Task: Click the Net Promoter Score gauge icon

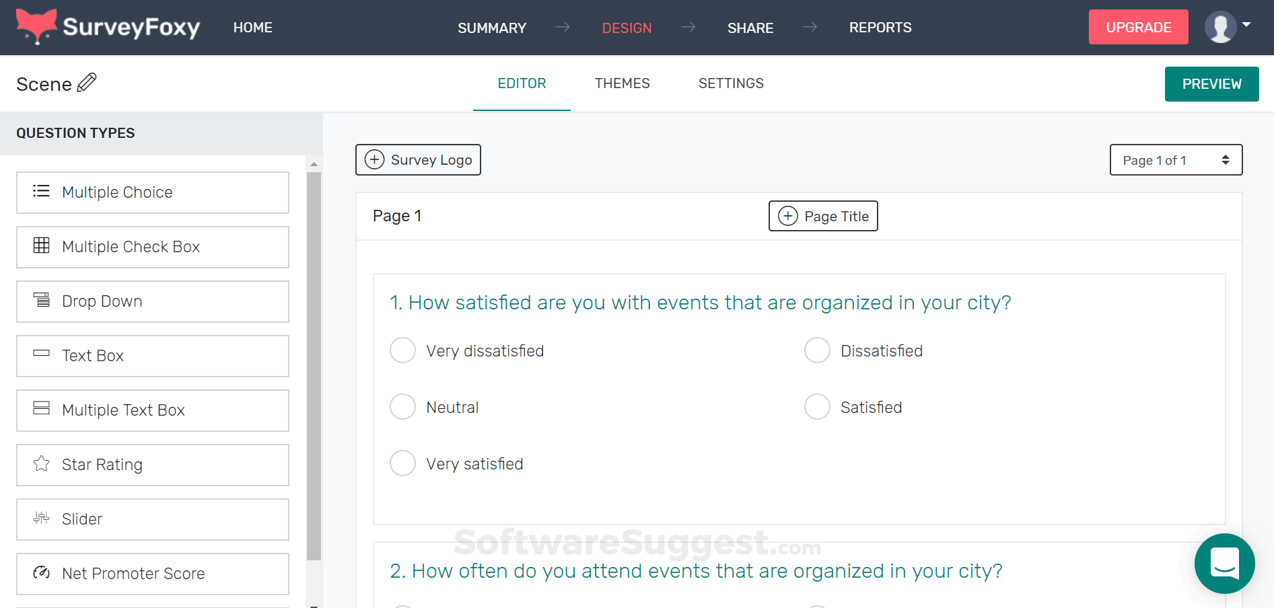Action: pos(42,572)
